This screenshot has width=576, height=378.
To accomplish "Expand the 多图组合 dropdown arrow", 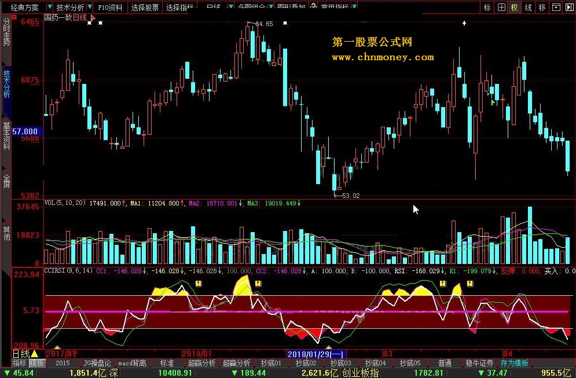I will [271, 6].
